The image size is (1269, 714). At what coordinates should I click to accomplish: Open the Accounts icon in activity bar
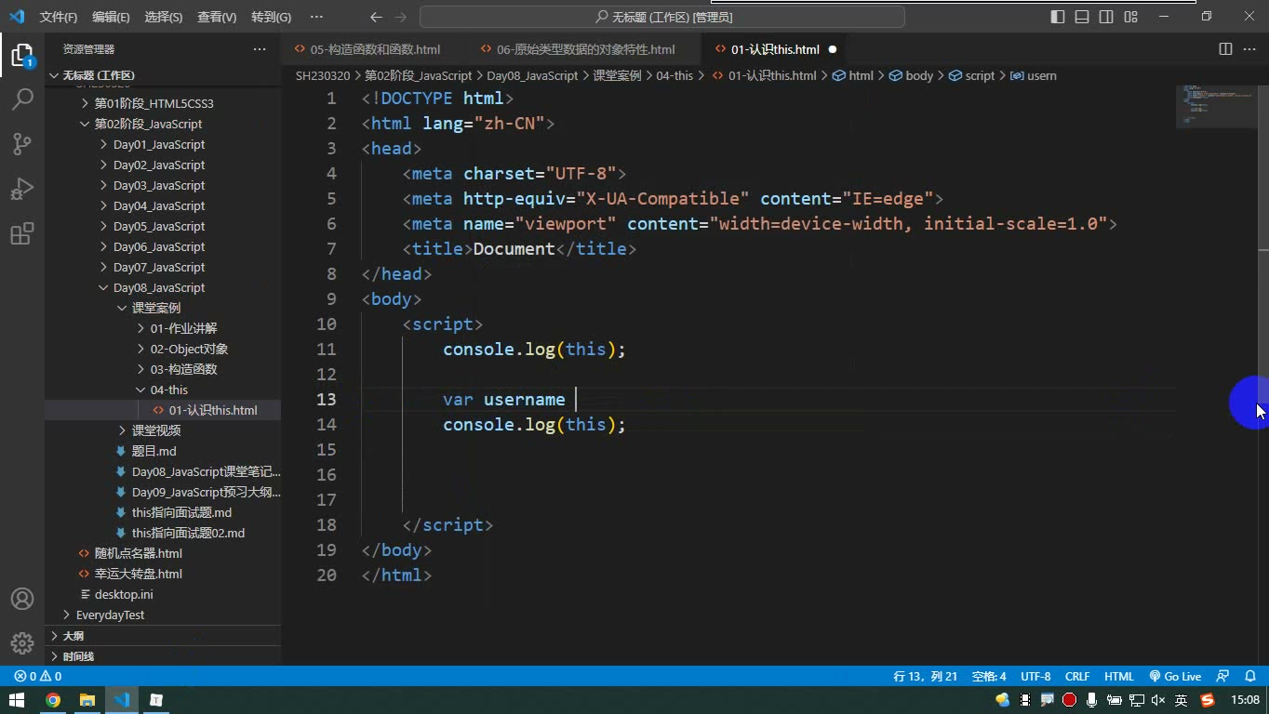point(22,599)
